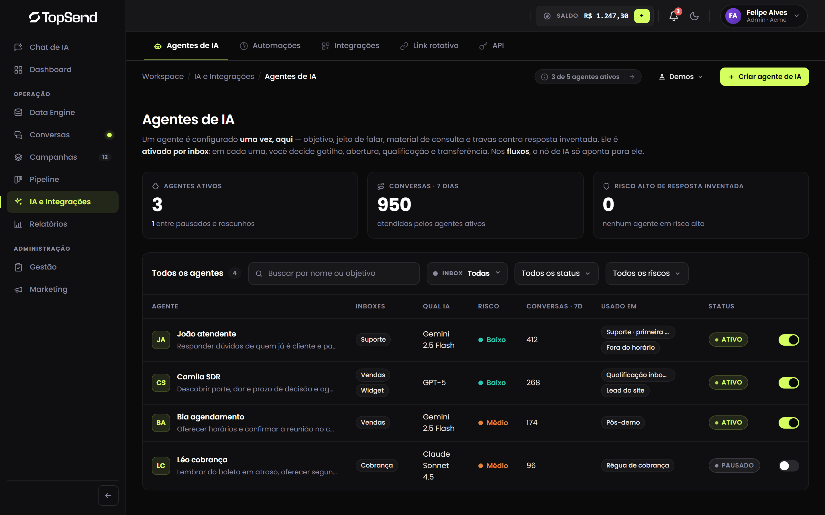Click the Lead do site chip
825x515 pixels.
[x=625, y=390]
